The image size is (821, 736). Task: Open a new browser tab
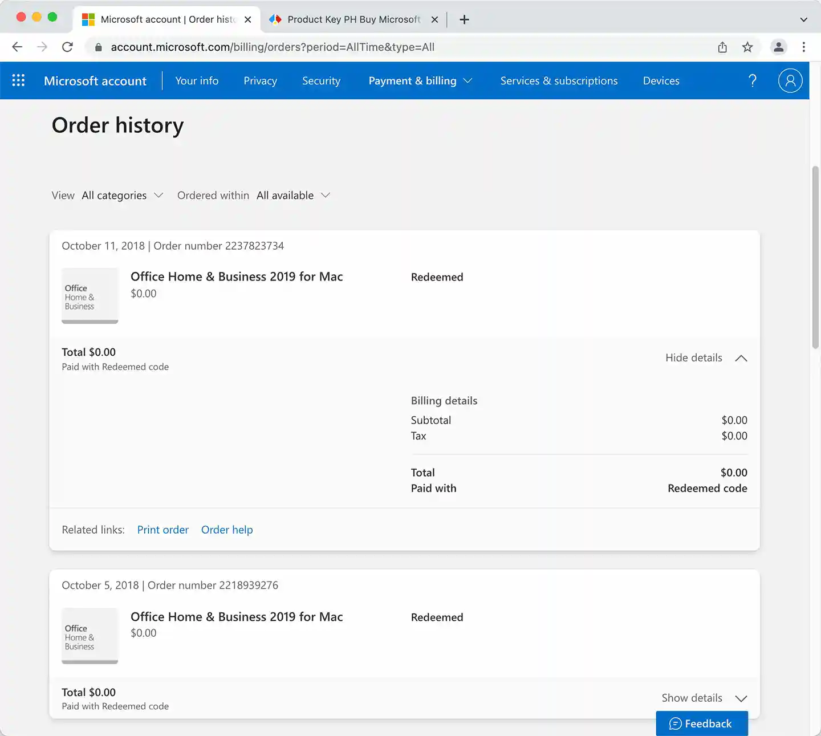coord(465,19)
